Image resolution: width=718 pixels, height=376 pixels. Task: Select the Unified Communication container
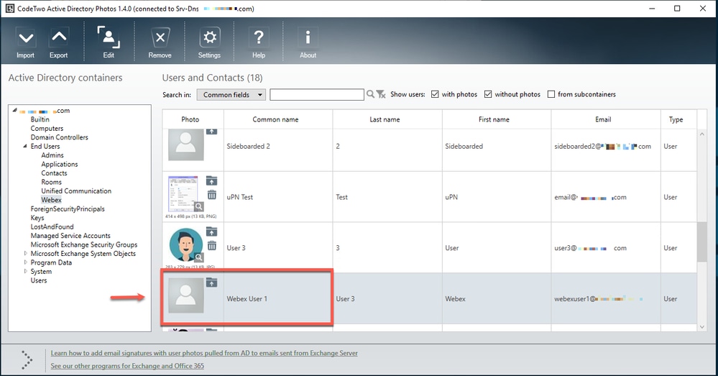click(76, 191)
